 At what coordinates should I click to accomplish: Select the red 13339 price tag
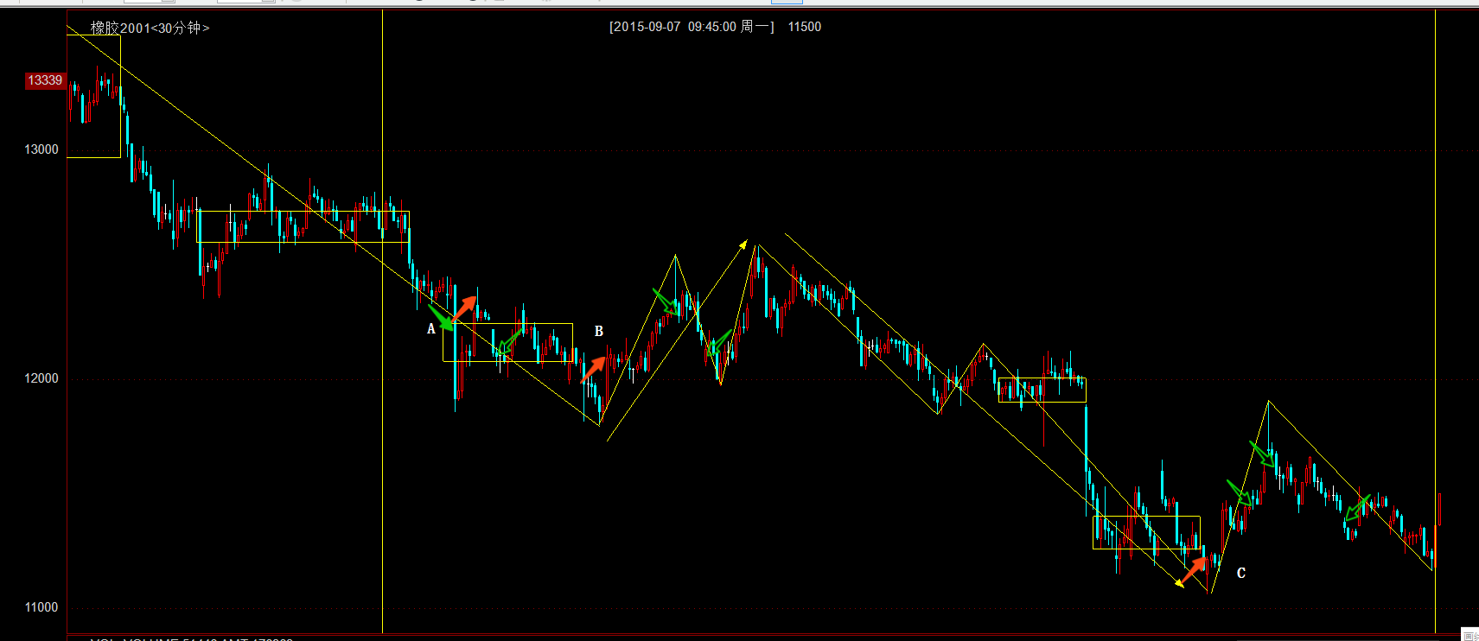pos(45,80)
